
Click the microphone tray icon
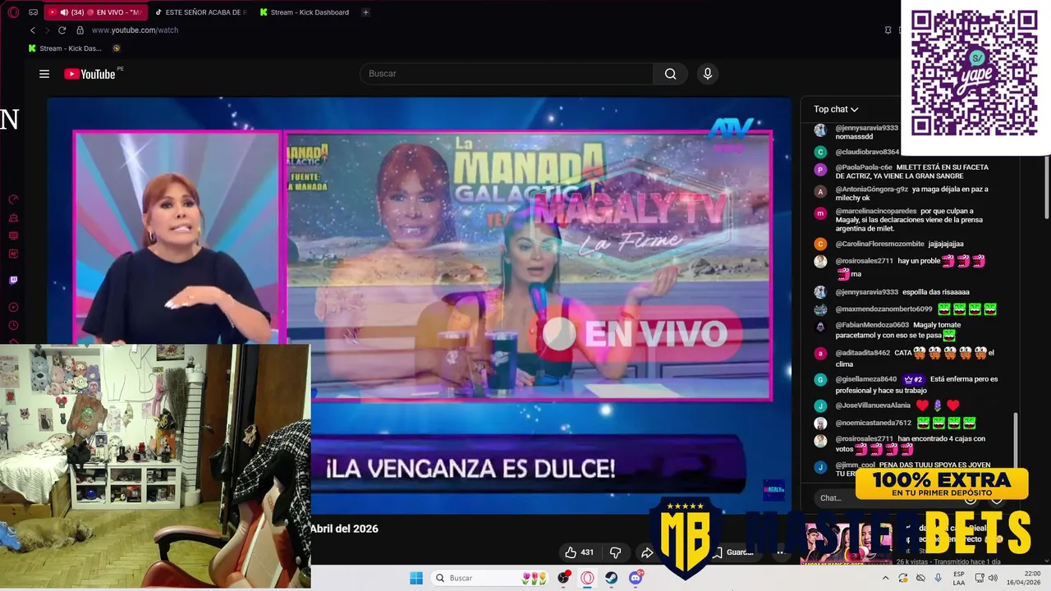tap(938, 578)
